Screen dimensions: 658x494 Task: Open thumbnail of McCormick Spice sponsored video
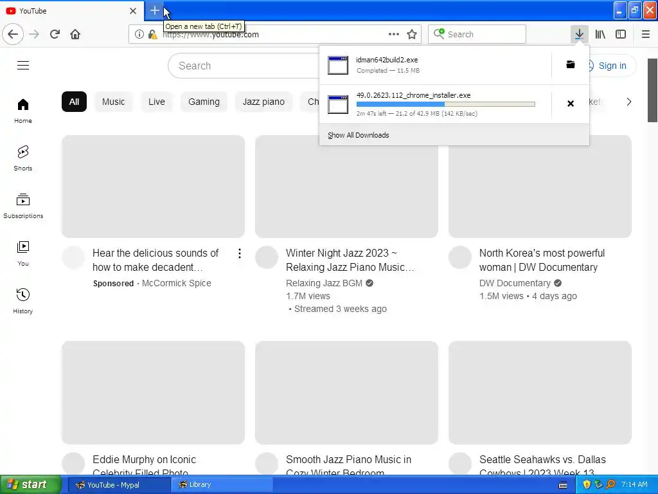pyautogui.click(x=153, y=187)
